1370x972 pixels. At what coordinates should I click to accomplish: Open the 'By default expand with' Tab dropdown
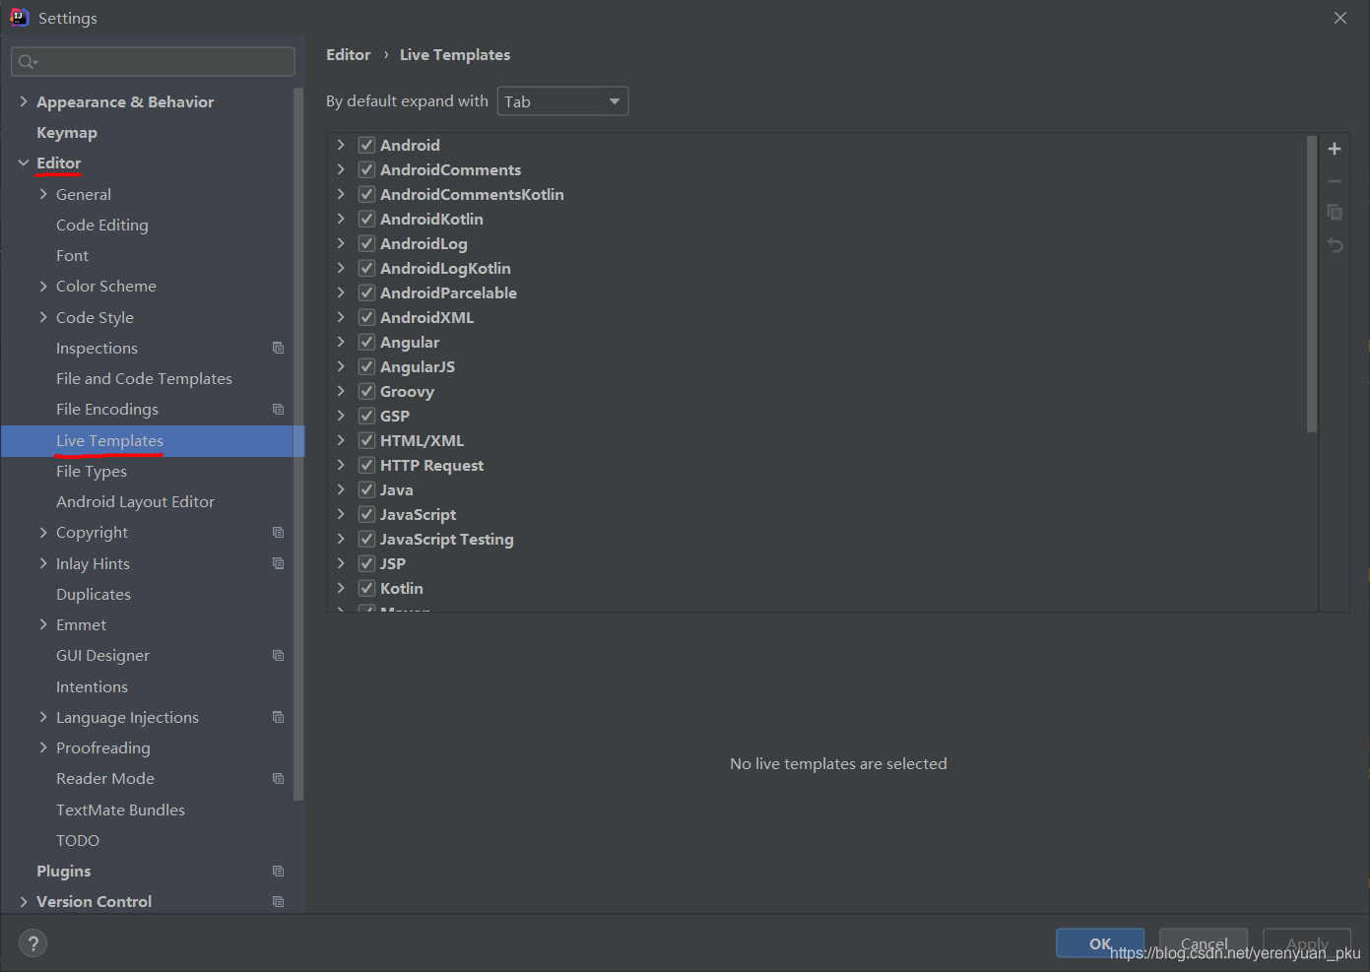click(x=562, y=101)
